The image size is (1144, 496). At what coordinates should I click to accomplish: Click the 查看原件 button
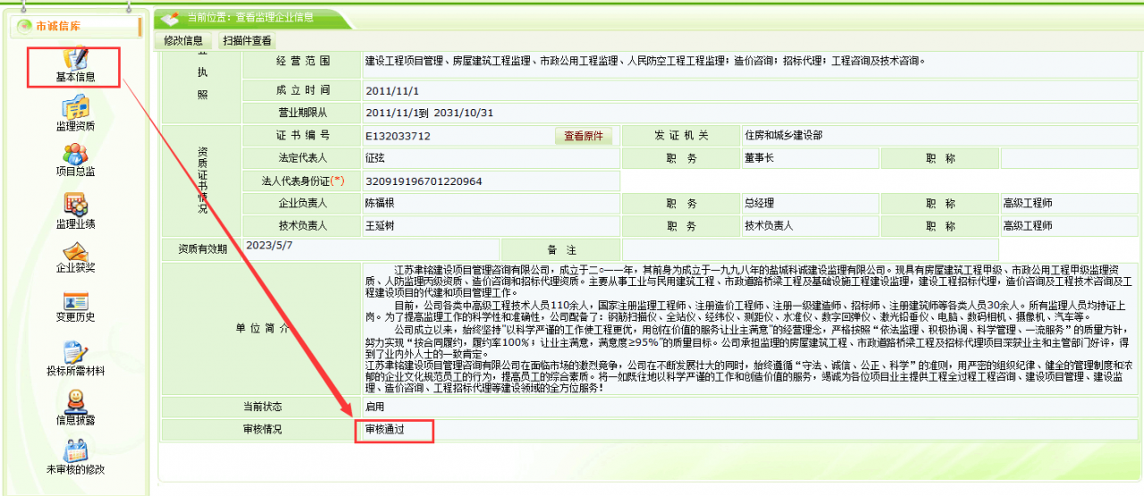pyautogui.click(x=584, y=136)
